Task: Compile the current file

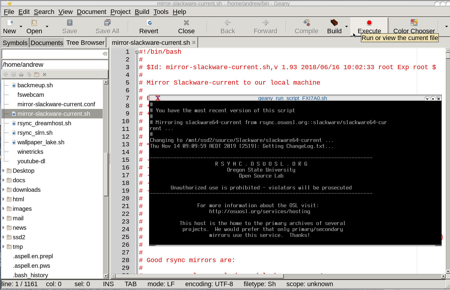Action: [306, 27]
